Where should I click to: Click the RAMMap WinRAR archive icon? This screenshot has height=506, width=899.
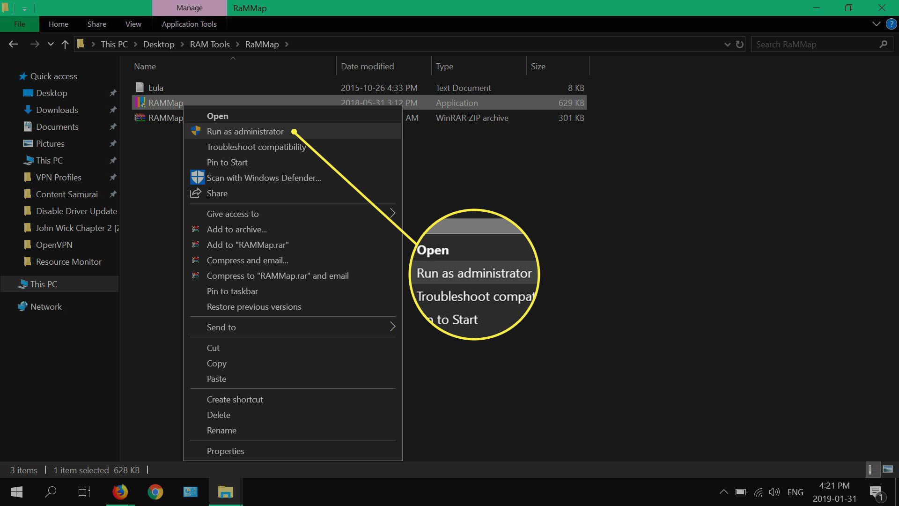(x=140, y=118)
